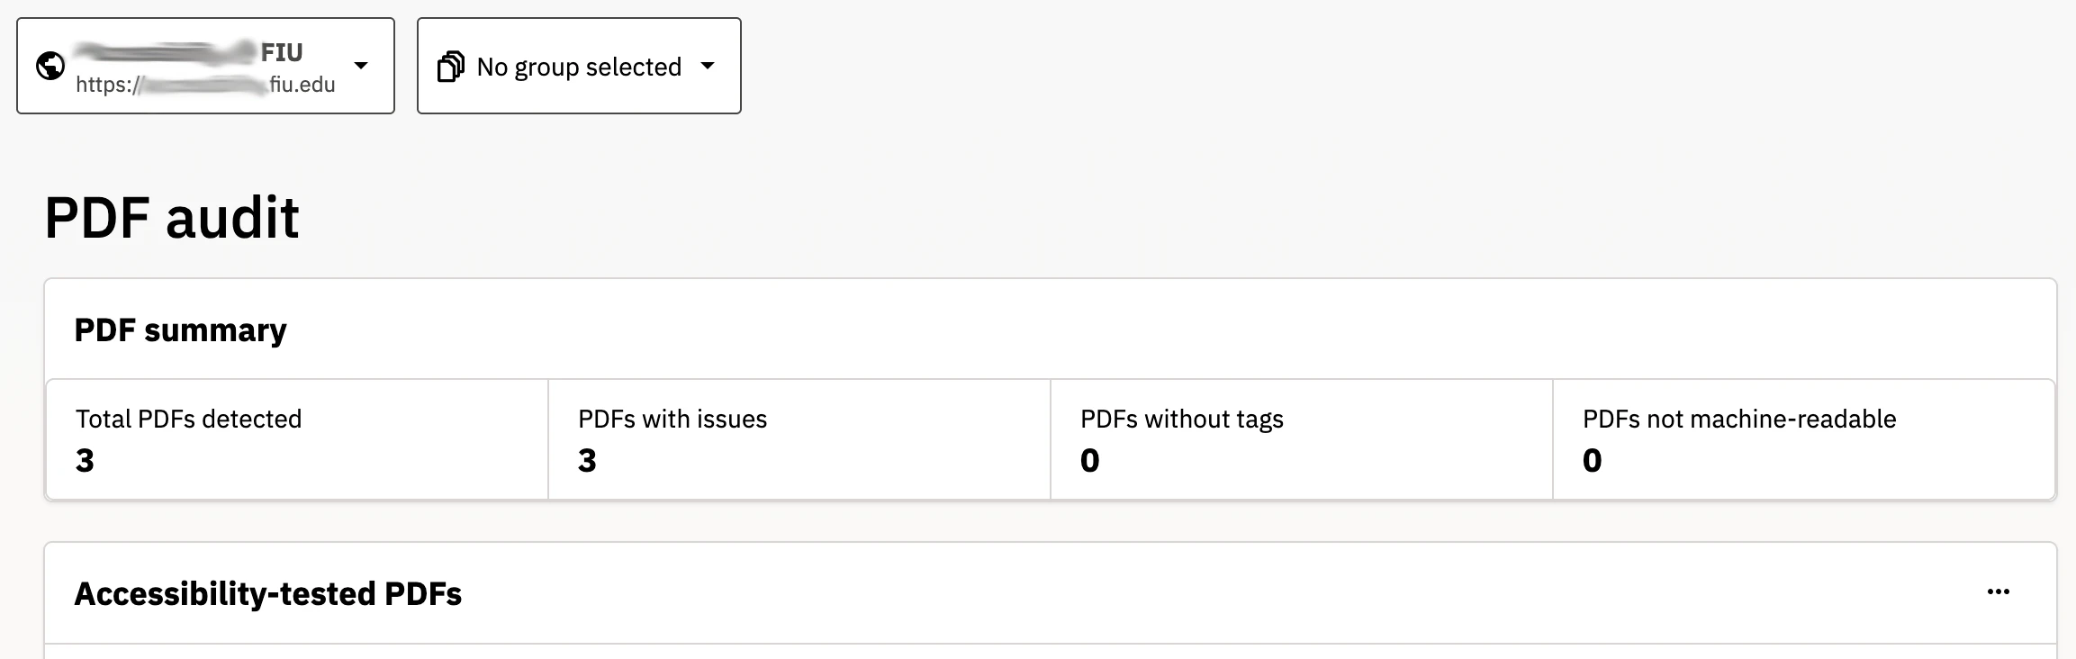
Task: Click the PDF audit page heading
Action: click(173, 216)
